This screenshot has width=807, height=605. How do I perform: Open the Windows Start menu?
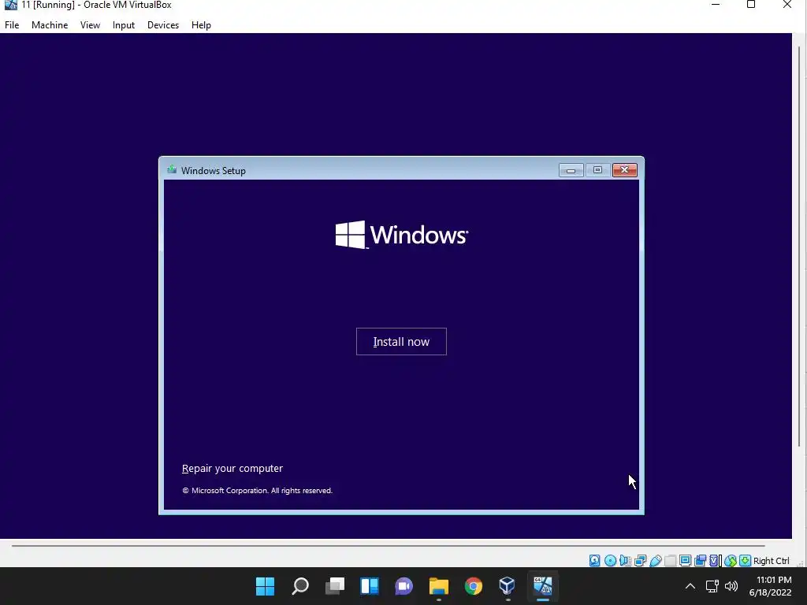coord(265,586)
